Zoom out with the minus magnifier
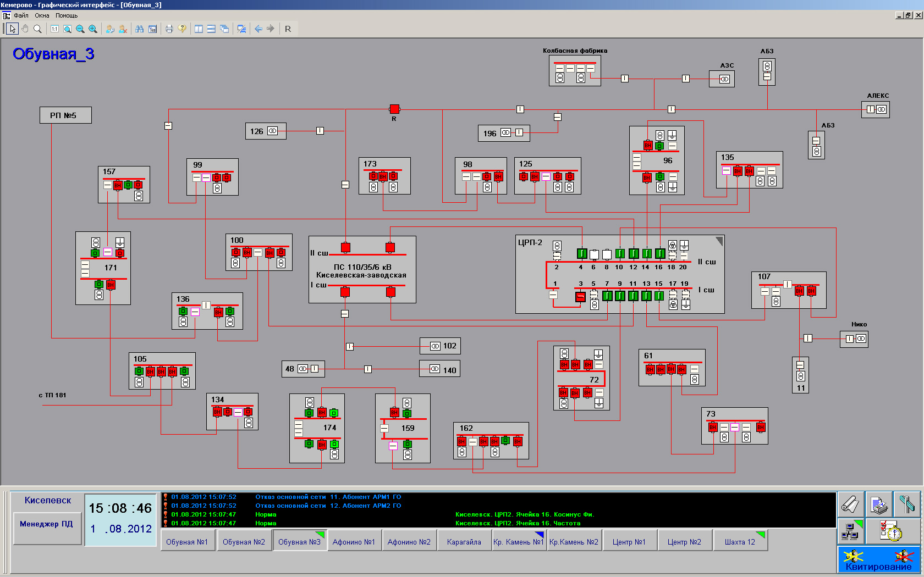 pyautogui.click(x=80, y=29)
